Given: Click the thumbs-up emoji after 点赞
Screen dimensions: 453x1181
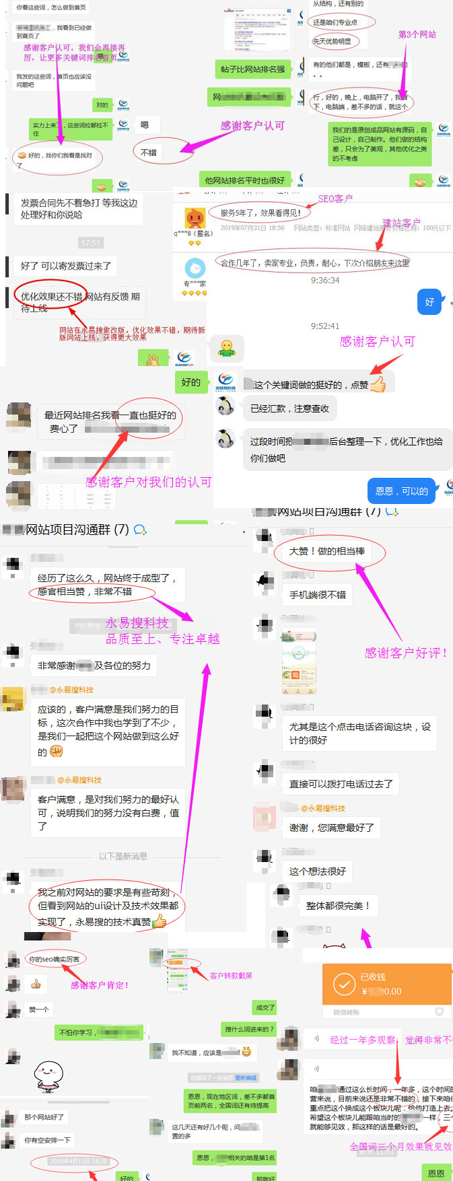Looking at the screenshot, I should pyautogui.click(x=378, y=384).
